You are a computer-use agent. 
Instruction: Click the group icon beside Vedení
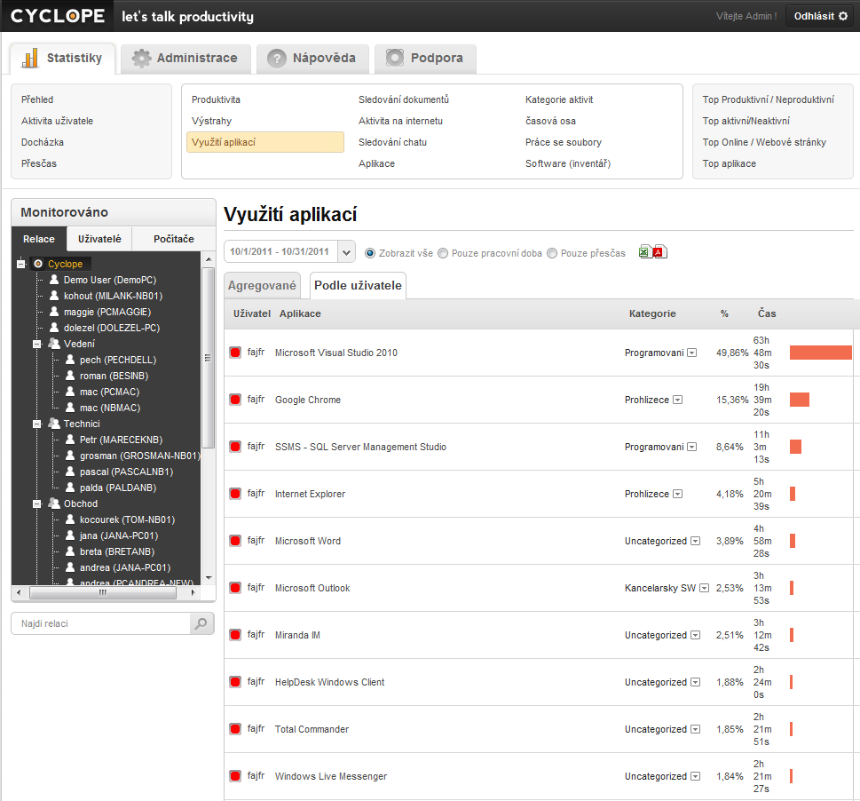[x=54, y=344]
